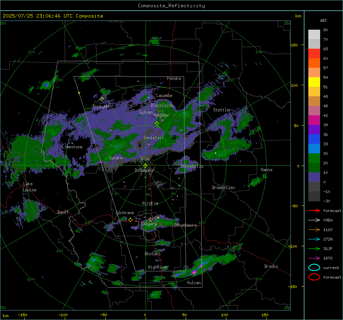Click the Ponoka label

(174, 78)
